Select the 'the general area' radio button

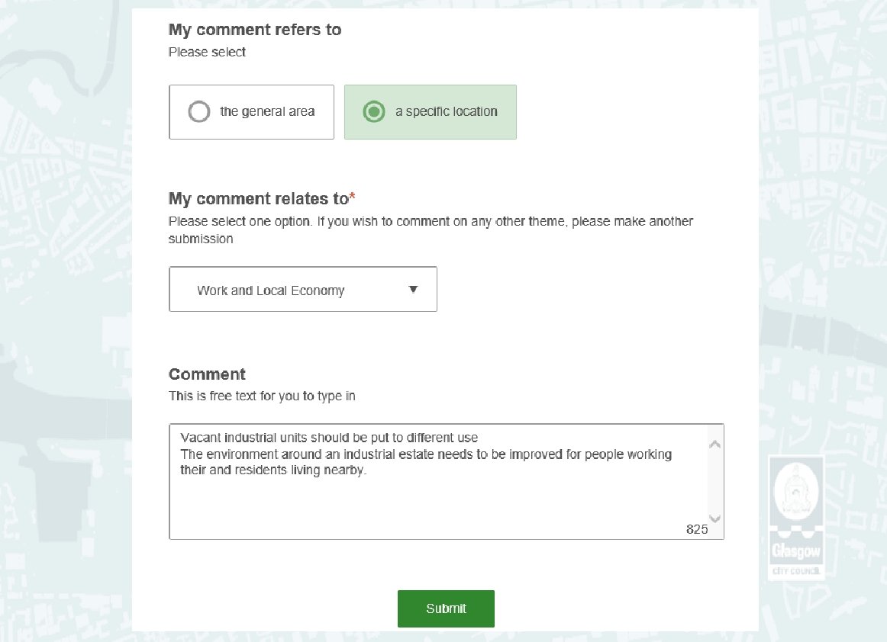(198, 112)
